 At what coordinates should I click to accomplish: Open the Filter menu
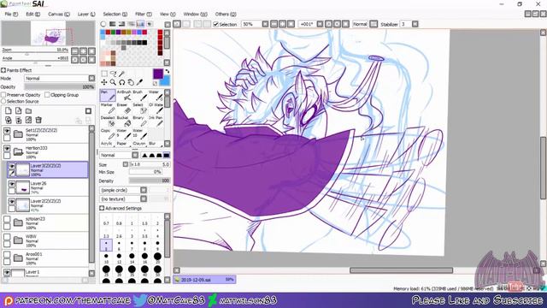point(144,14)
